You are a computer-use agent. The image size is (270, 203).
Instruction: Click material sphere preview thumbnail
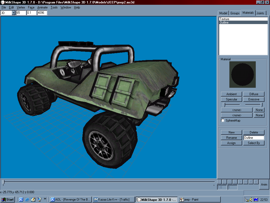point(242,75)
